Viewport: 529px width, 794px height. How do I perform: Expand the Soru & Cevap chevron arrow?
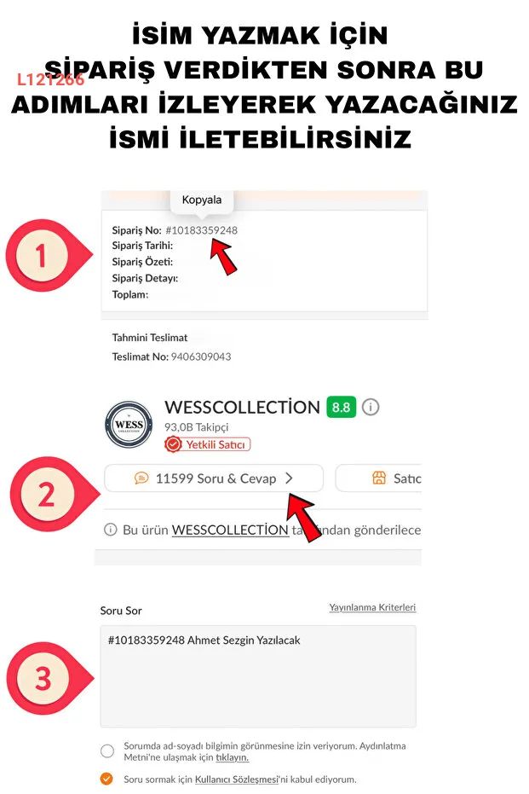pyautogui.click(x=289, y=478)
